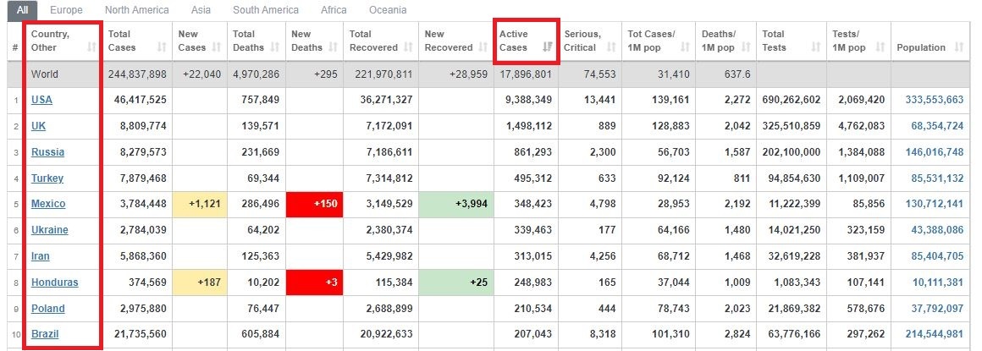Click World total cases 244,837,898
Viewport: 982px width, 351px height.
pyautogui.click(x=137, y=74)
